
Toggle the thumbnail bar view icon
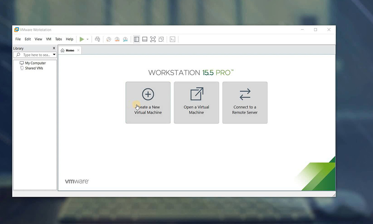145,39
